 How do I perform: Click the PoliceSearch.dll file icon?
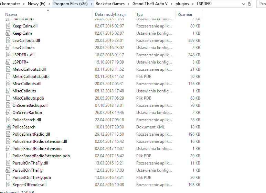pos(8,120)
